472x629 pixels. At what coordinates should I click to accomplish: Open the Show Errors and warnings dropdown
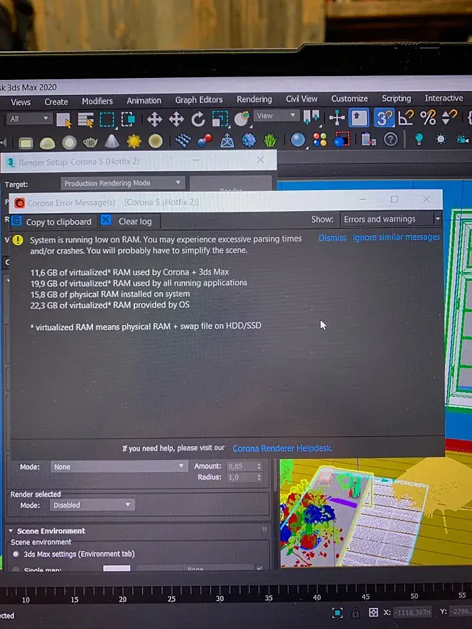(x=391, y=219)
